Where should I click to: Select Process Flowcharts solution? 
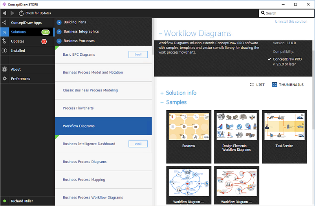pyautogui.click(x=103, y=108)
